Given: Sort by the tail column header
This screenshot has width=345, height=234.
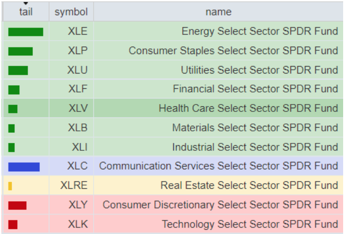Looking at the screenshot, I should pos(26,12).
